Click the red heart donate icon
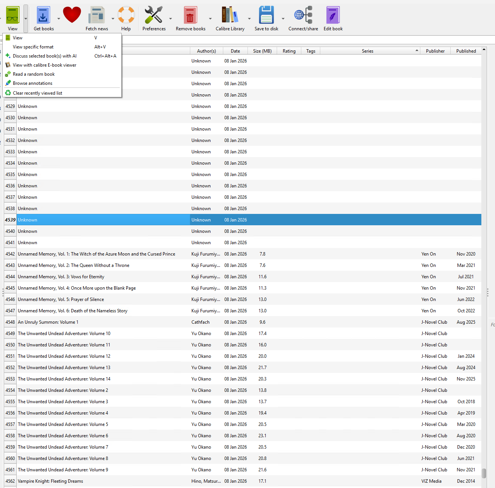The width and height of the screenshot is (495, 488). point(72,15)
